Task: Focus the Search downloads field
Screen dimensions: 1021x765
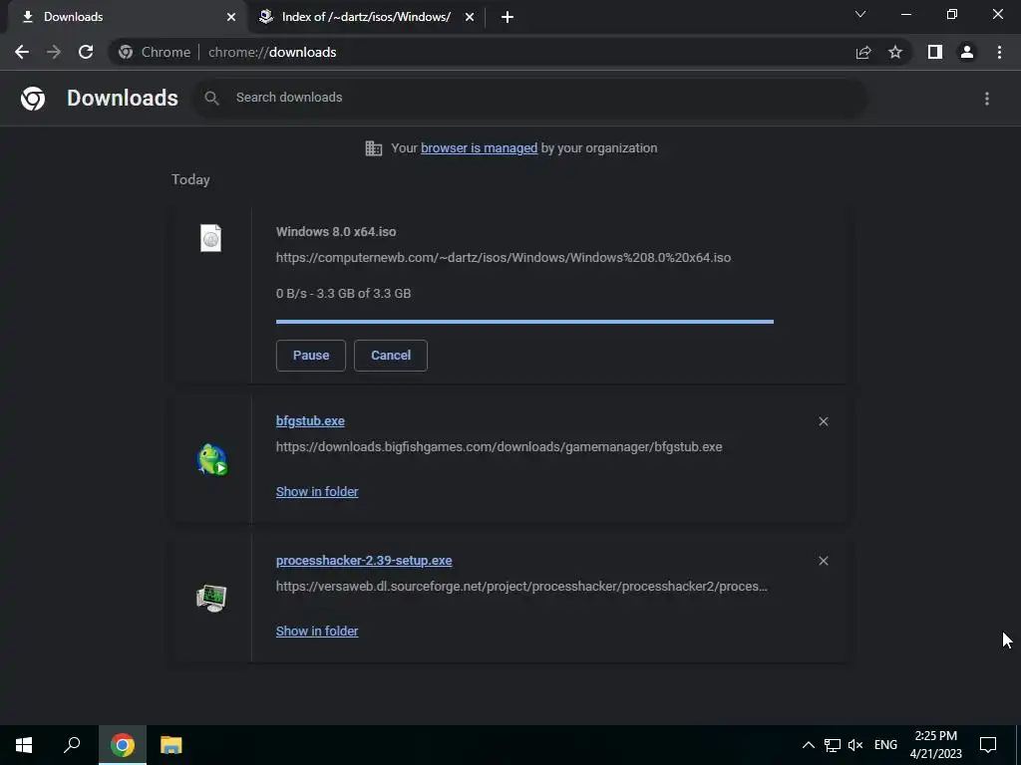Action: [530, 98]
